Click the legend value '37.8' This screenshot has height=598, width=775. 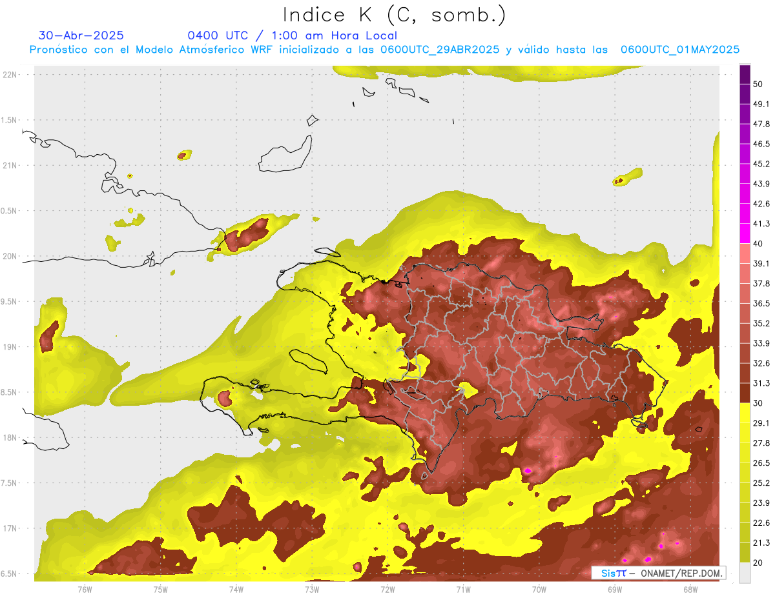pyautogui.click(x=761, y=284)
